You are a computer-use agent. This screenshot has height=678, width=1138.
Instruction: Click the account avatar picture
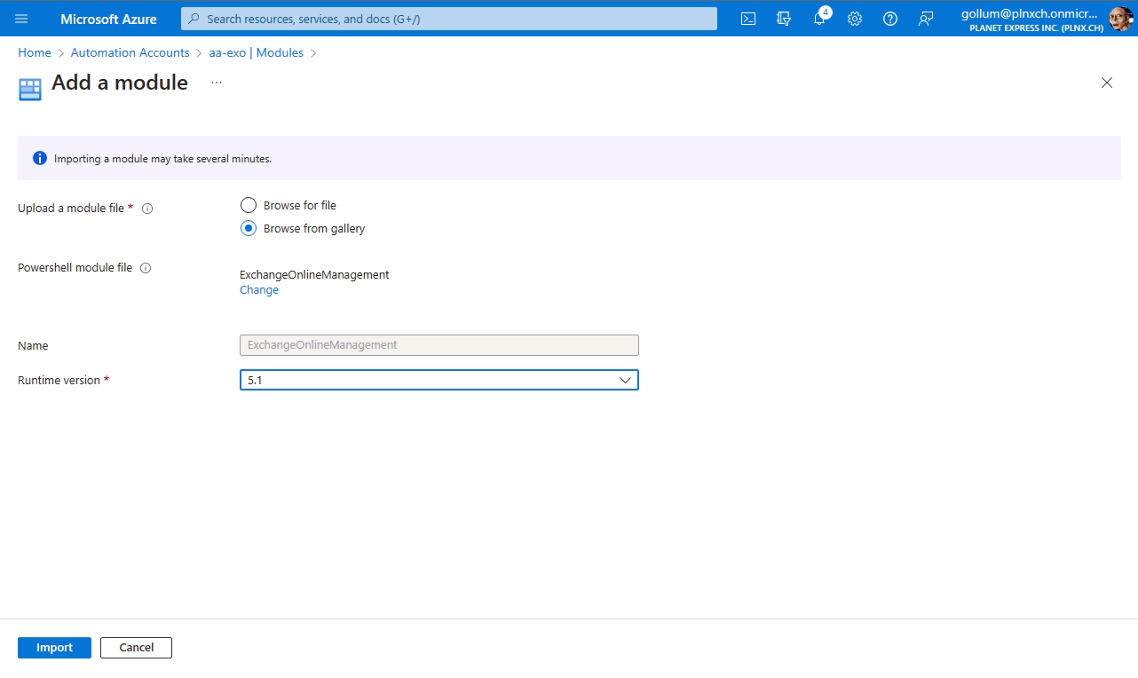[1120, 19]
